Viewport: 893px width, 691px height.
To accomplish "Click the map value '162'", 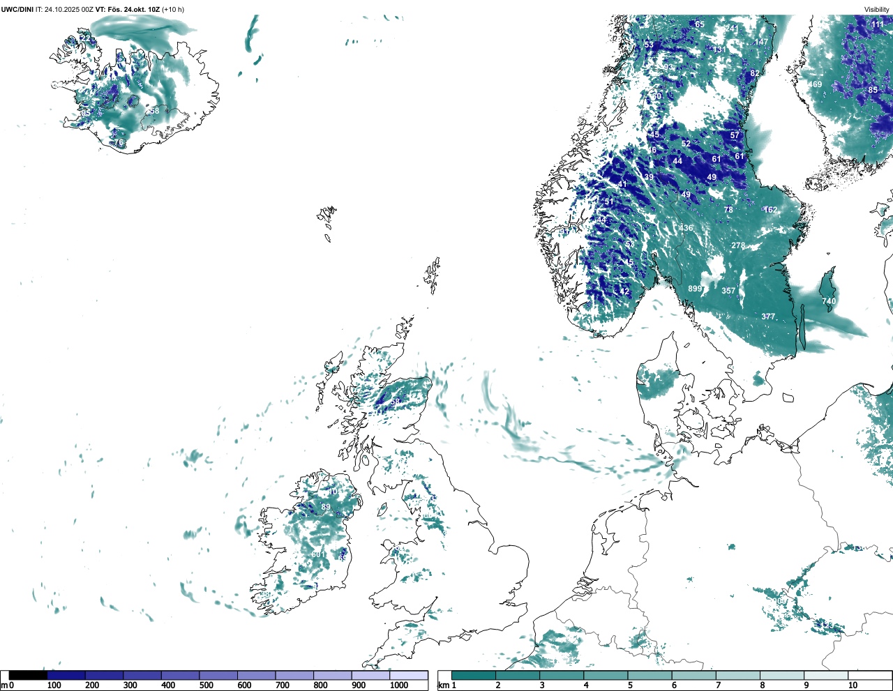I will 770,210.
